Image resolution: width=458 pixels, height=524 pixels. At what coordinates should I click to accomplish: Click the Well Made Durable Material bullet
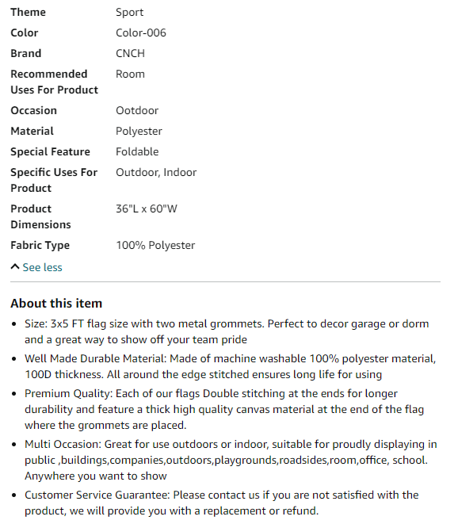(231, 366)
